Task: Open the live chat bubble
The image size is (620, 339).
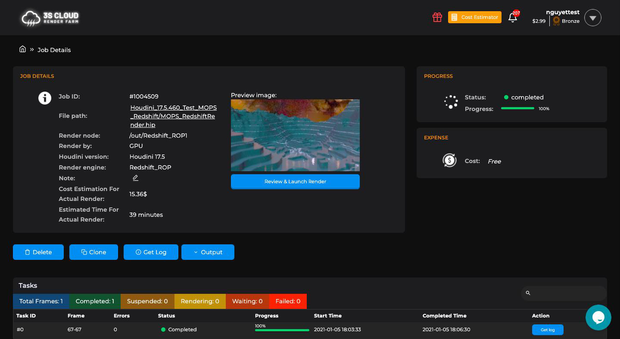Action: click(598, 317)
